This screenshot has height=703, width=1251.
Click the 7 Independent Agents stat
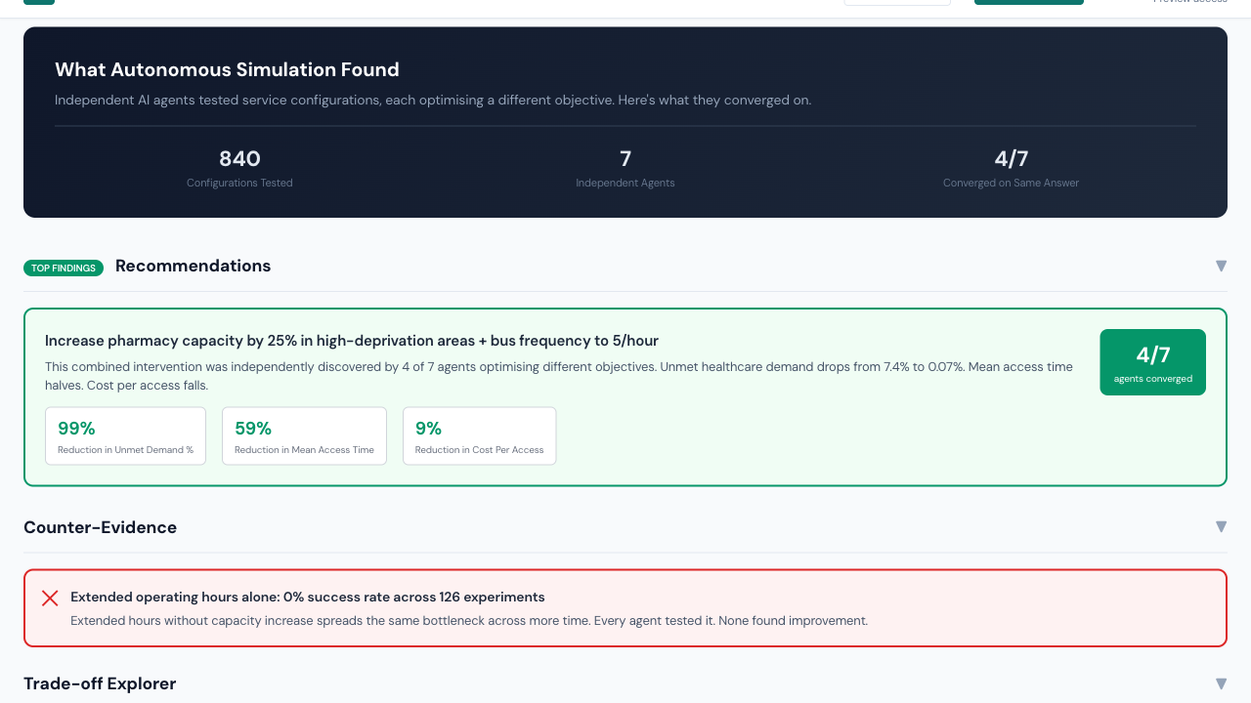tap(625, 167)
